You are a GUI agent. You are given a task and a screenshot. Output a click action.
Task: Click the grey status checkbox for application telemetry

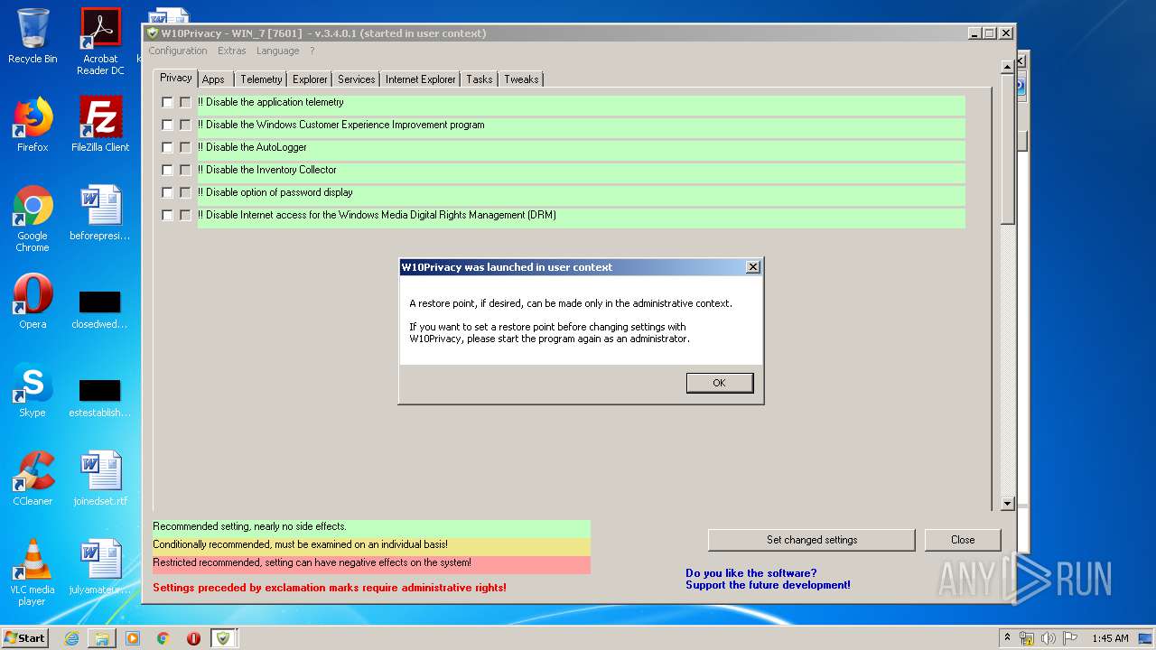pos(185,102)
